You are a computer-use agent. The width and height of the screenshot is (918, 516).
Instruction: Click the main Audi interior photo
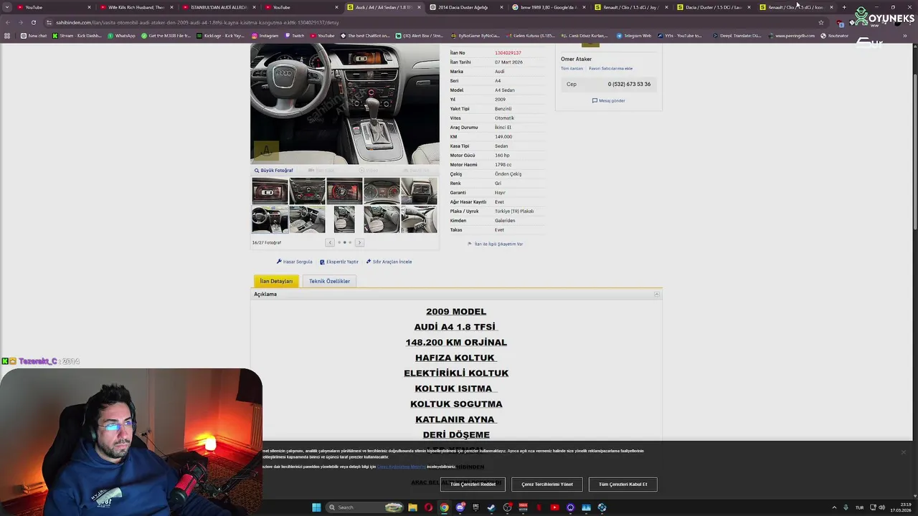pyautogui.click(x=344, y=104)
